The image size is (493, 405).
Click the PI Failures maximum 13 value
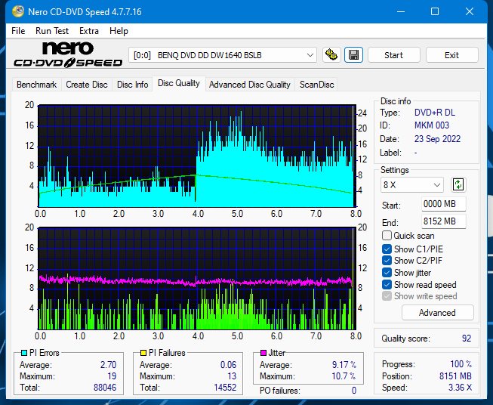[x=232, y=376]
